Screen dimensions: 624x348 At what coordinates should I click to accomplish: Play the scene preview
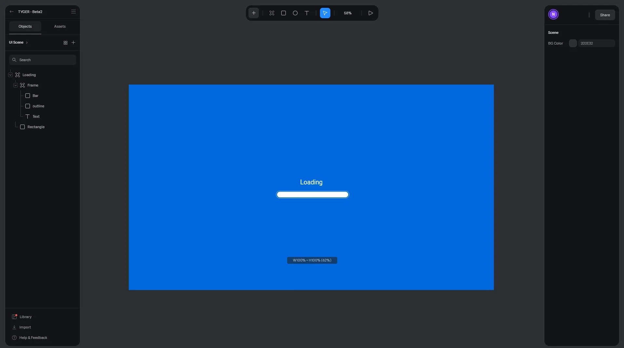tap(371, 13)
